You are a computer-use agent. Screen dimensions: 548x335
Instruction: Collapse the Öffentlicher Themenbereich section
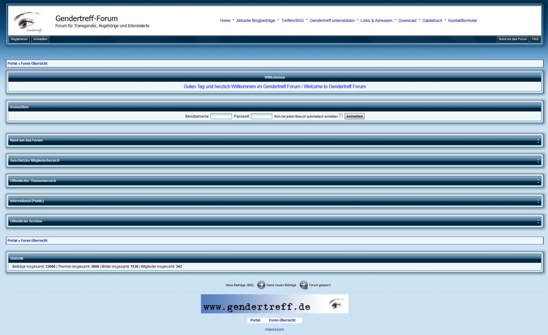click(x=538, y=181)
